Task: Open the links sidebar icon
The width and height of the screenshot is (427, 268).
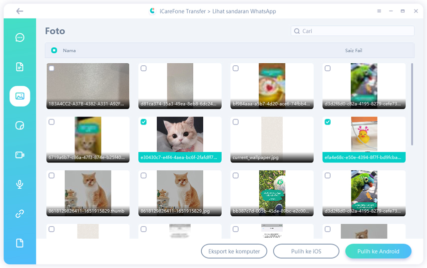Action: [20, 214]
